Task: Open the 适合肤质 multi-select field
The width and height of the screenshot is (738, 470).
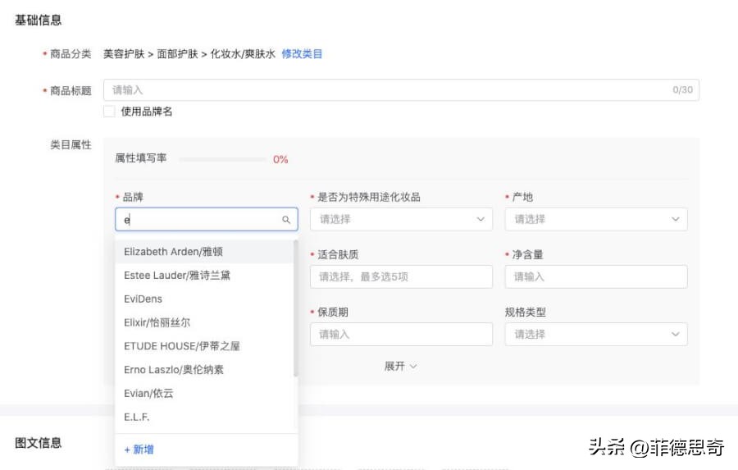Action: [401, 277]
